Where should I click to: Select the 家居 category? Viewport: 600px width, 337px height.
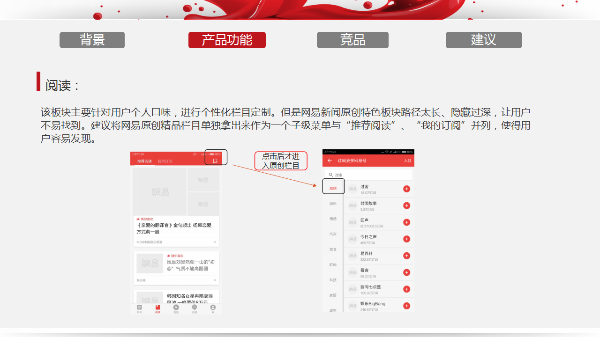tap(333, 295)
